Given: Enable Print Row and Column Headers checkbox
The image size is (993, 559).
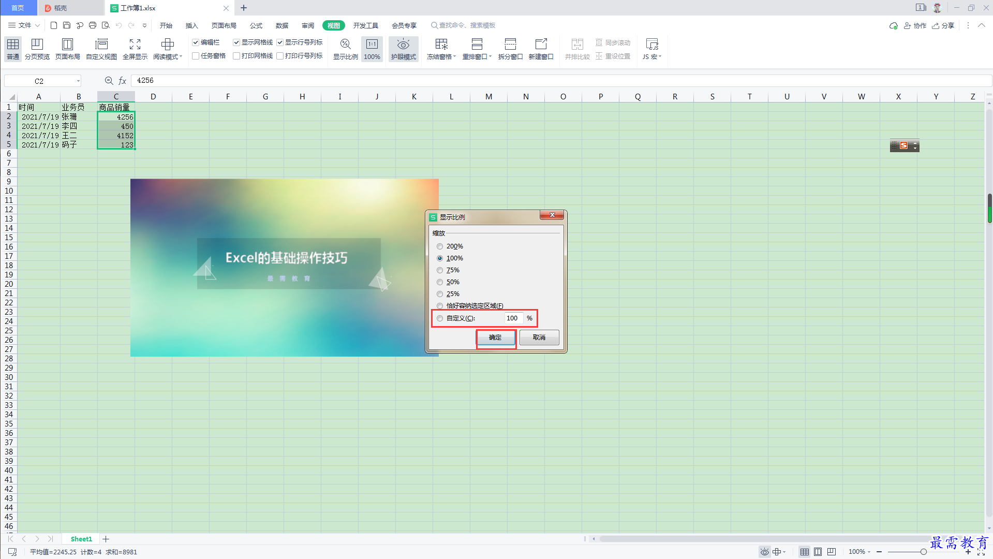Looking at the screenshot, I should tap(280, 56).
